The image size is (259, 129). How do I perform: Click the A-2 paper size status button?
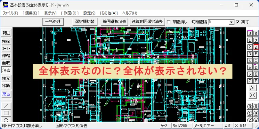(x=164, y=126)
